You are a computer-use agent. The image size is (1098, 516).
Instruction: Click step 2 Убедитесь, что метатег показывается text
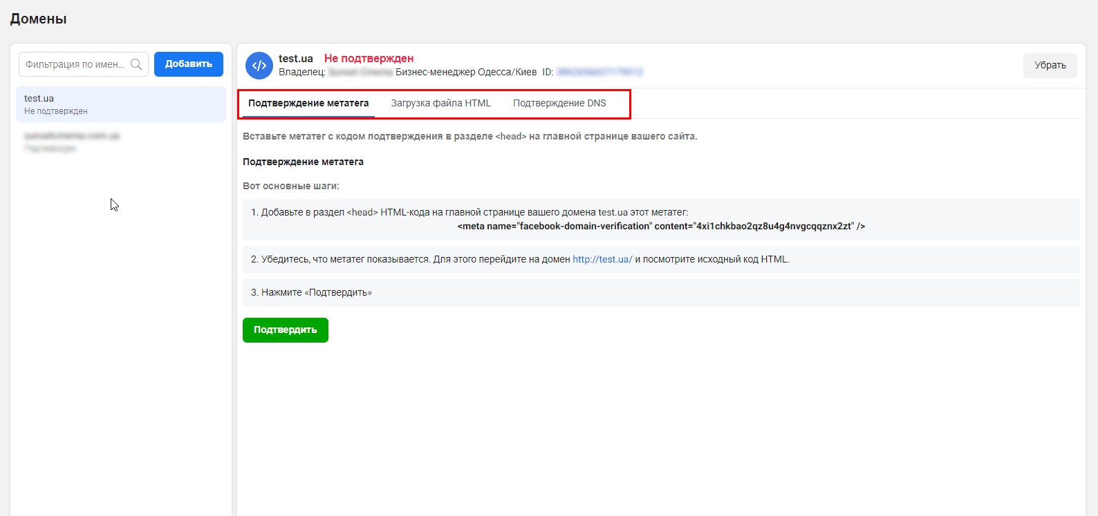(520, 260)
